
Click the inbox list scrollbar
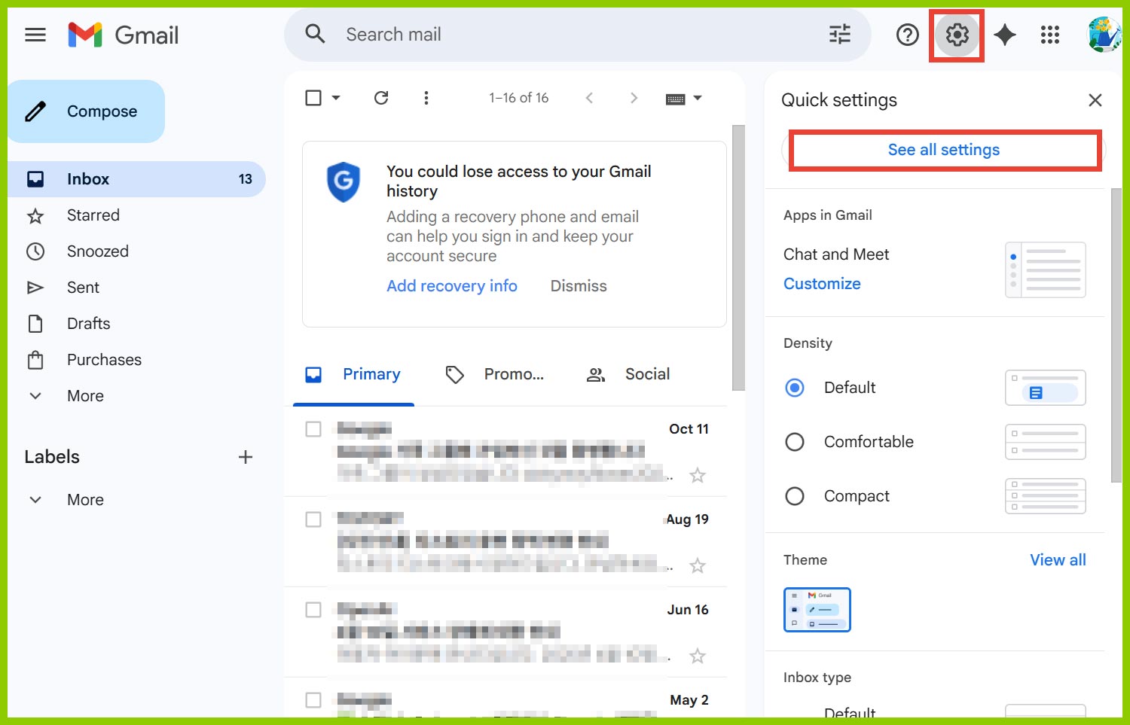738,258
